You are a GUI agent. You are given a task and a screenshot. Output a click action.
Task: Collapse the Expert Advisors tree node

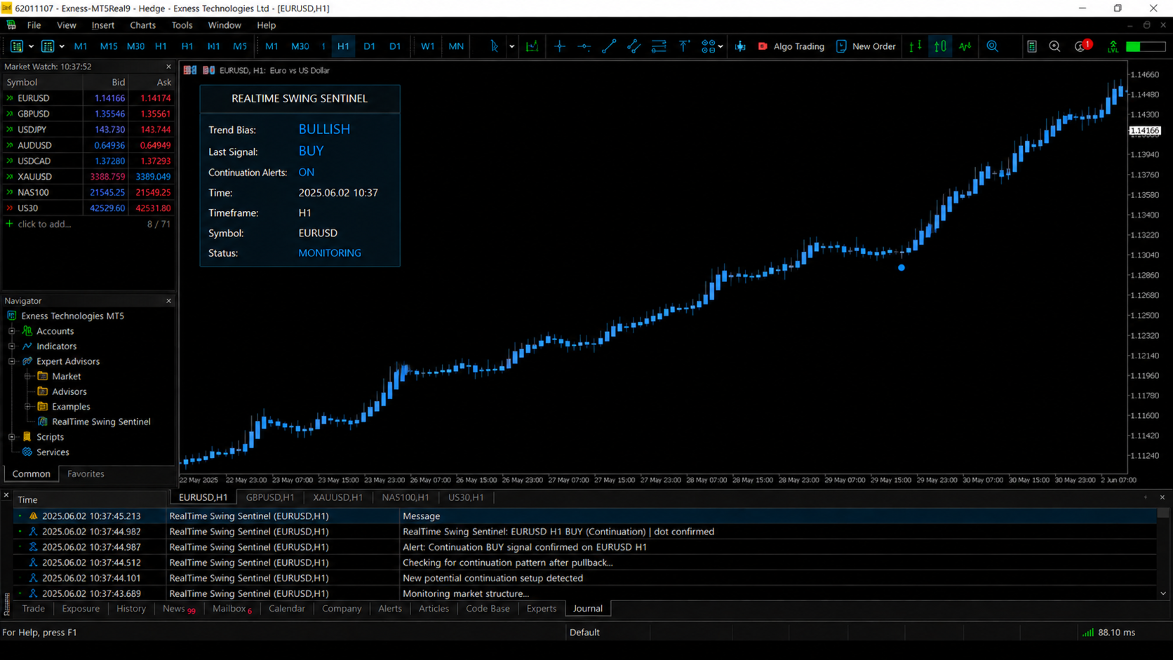click(12, 361)
